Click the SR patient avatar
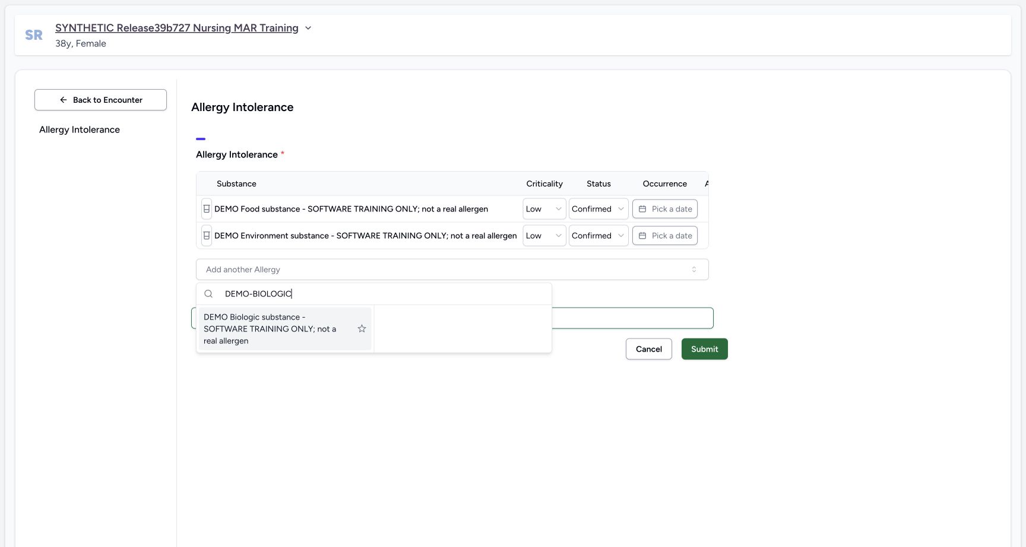 tap(34, 35)
